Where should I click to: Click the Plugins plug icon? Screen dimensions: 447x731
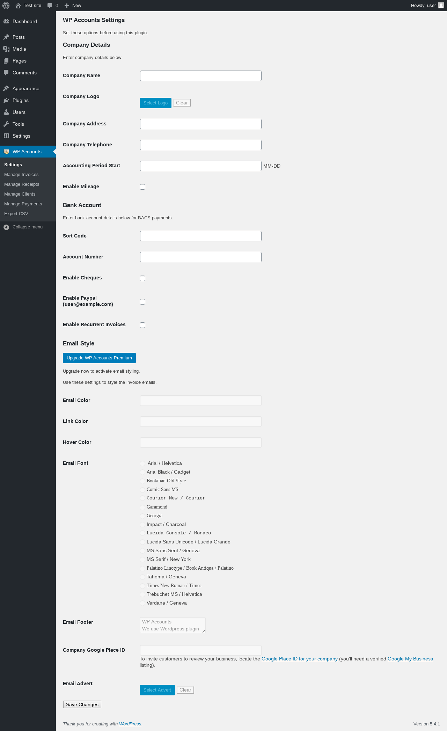(x=6, y=100)
